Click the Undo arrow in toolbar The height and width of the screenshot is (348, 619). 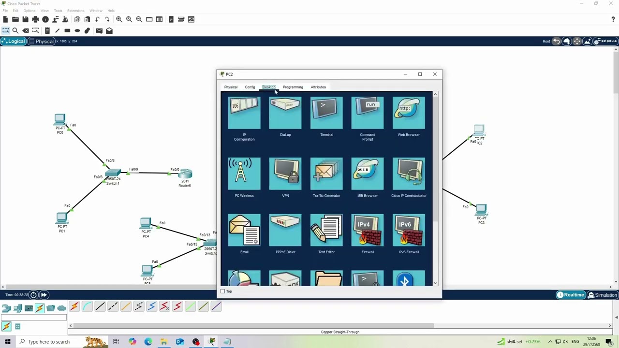point(98,19)
